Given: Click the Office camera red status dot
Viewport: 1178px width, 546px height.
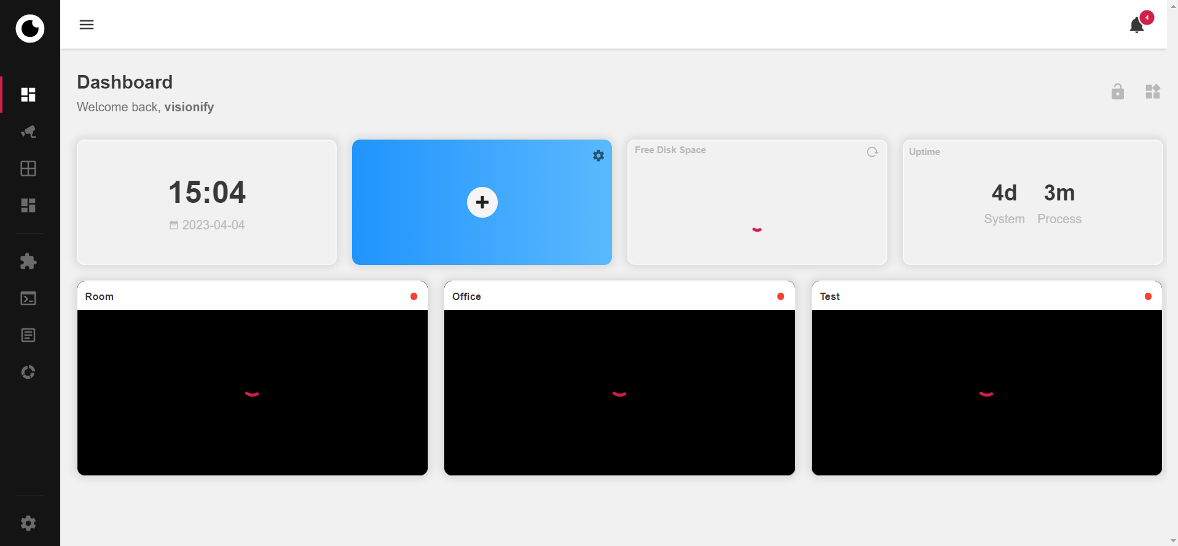Looking at the screenshot, I should click(x=780, y=296).
